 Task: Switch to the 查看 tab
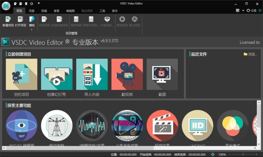point(56,11)
